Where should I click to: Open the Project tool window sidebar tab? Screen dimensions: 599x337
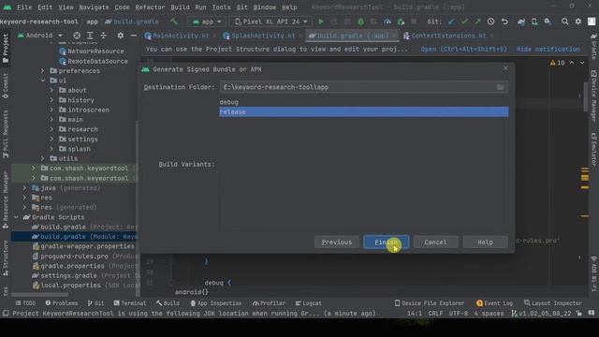coord(6,49)
